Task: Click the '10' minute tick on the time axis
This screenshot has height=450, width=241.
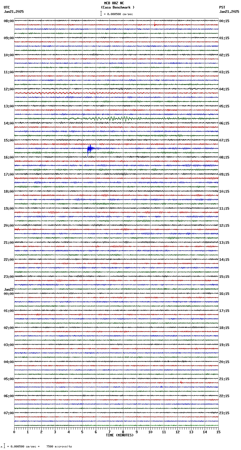Action: 150,432
